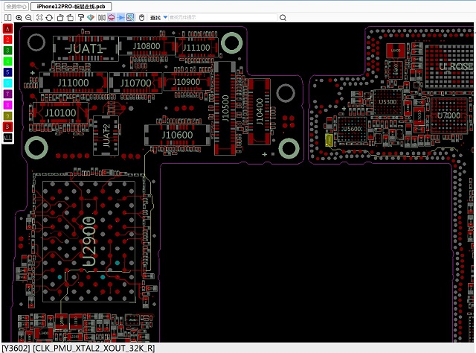Toggle the selected net-trace view button

click(x=130, y=17)
